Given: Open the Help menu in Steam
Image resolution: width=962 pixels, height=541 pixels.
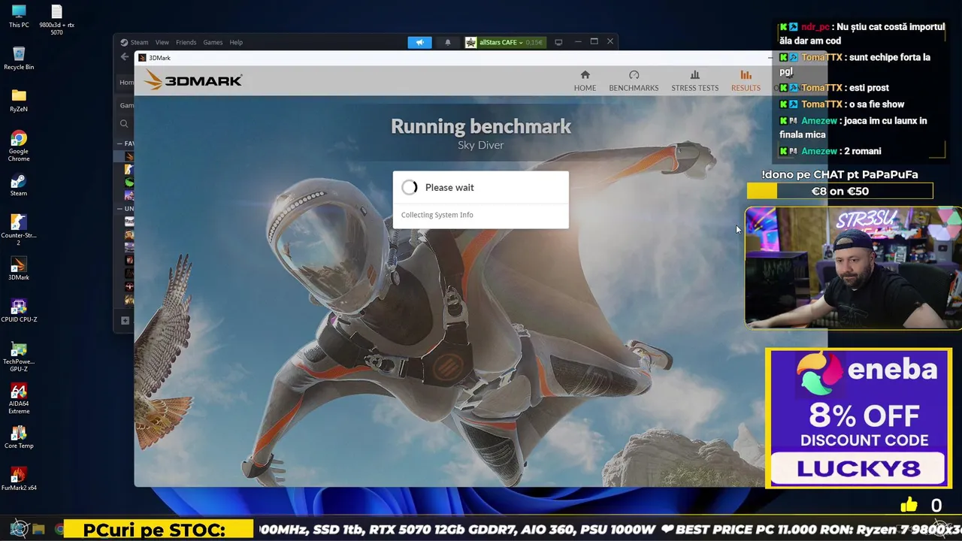Looking at the screenshot, I should pos(236,42).
